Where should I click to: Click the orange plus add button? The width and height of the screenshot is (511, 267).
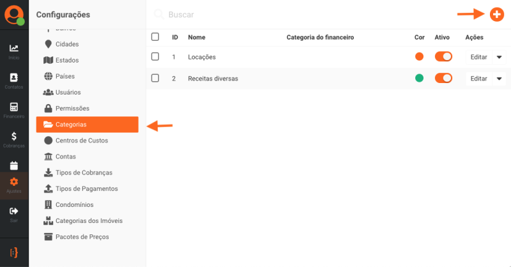pyautogui.click(x=496, y=14)
